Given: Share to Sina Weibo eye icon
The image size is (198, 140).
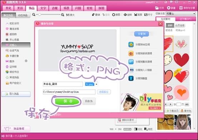Looking at the screenshot, I should pos(131,53).
